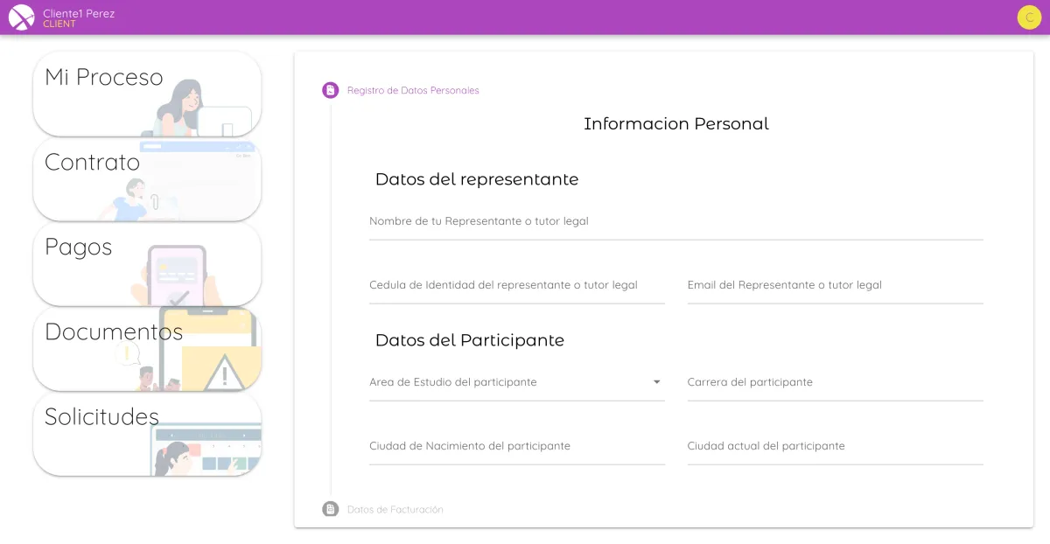Open the Documentos section

coord(147,349)
